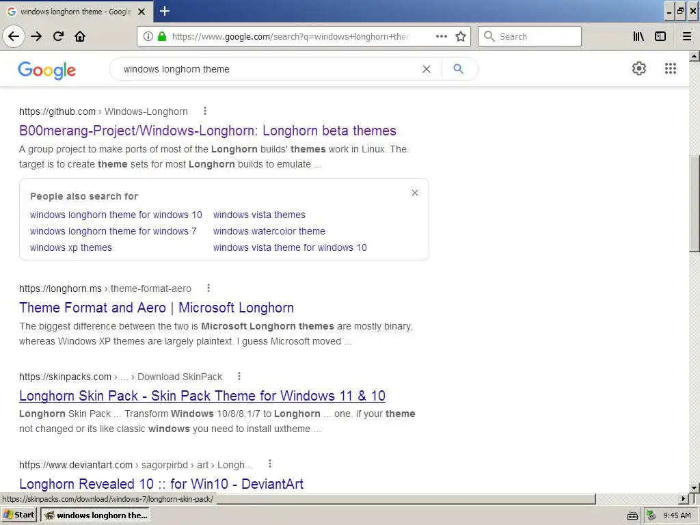The width and height of the screenshot is (700, 525).
Task: Bookmark this page with the star
Action: click(461, 36)
